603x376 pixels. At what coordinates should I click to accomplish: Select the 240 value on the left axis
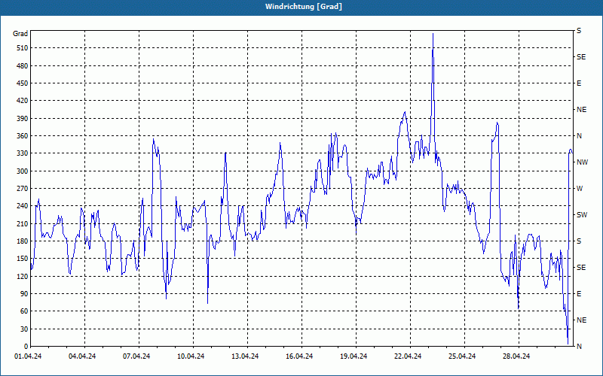point(23,206)
